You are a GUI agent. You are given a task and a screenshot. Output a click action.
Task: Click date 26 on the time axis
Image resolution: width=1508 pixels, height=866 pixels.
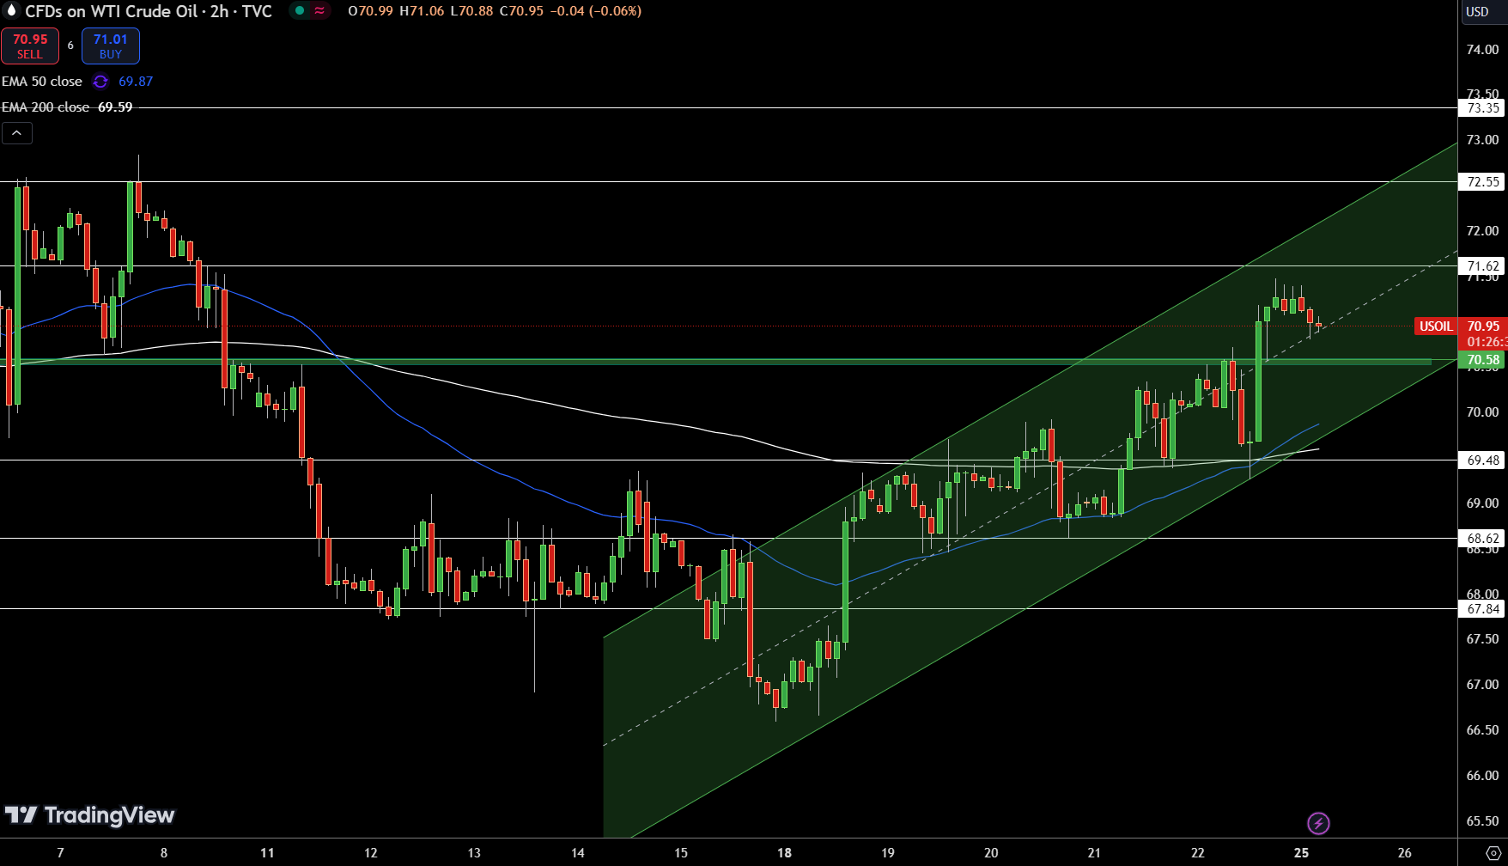click(x=1405, y=853)
